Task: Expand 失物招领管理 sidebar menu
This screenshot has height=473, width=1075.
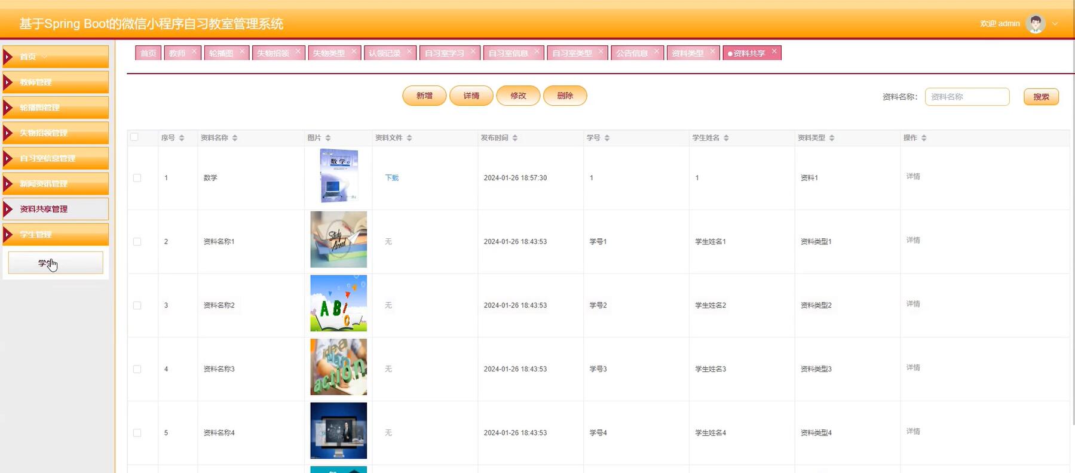Action: point(56,133)
